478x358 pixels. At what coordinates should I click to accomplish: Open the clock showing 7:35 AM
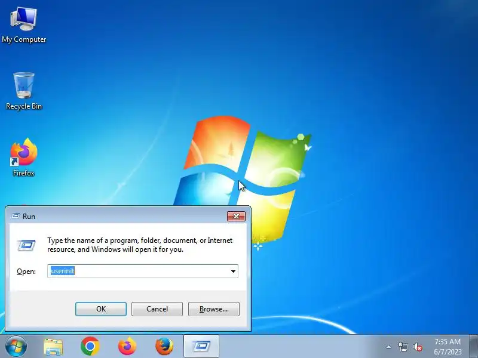448,347
